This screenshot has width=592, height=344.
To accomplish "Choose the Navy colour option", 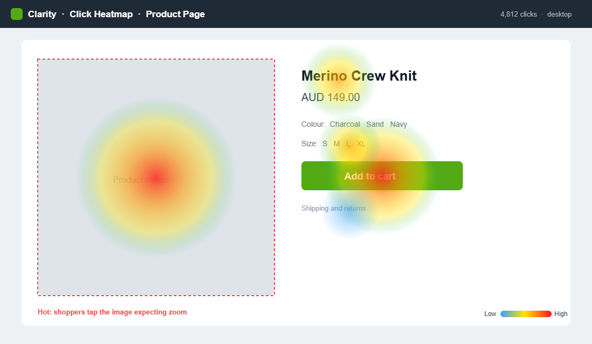I will [x=398, y=124].
